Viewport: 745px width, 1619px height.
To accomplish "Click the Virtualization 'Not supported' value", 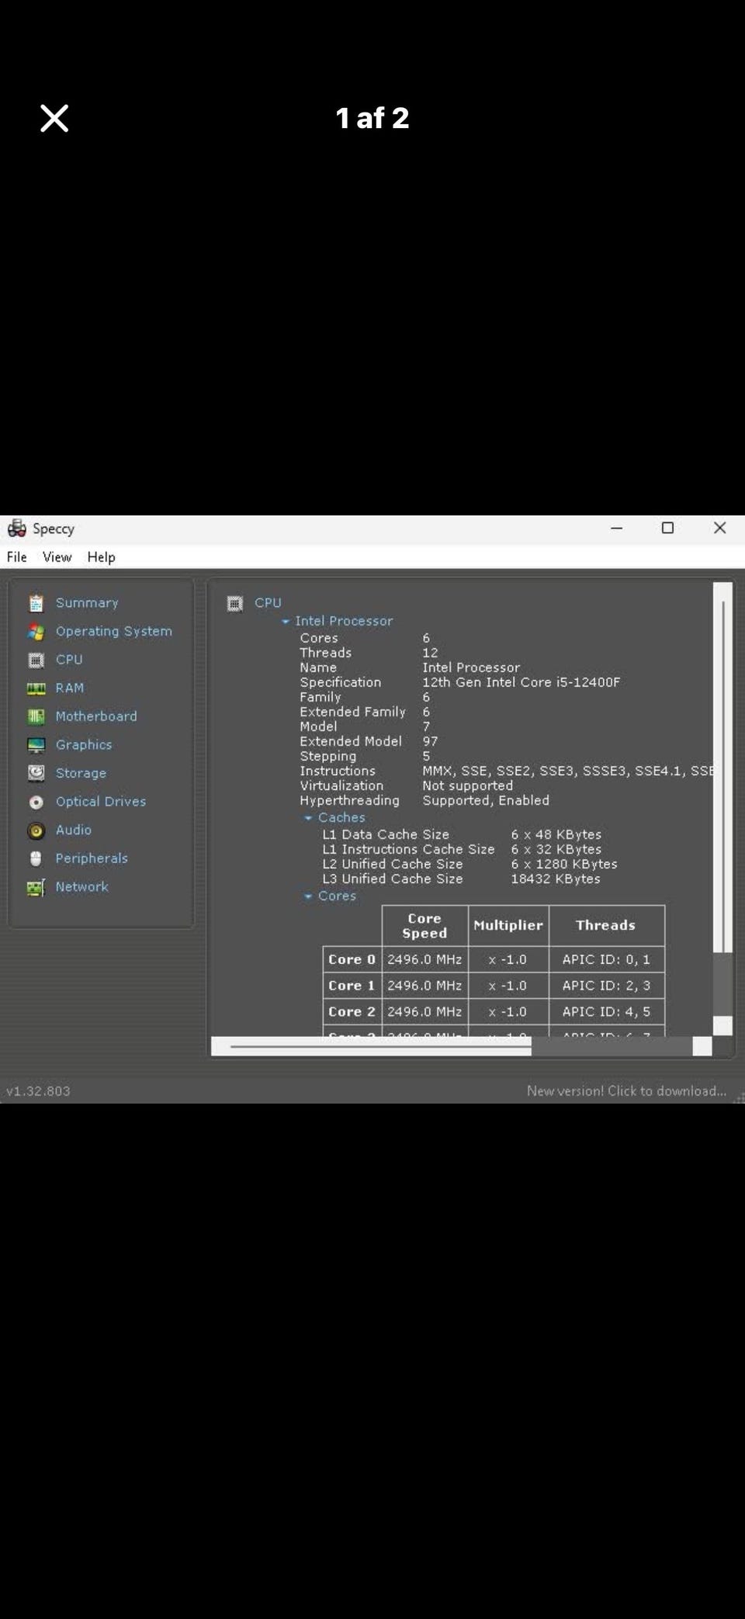I will tap(467, 786).
